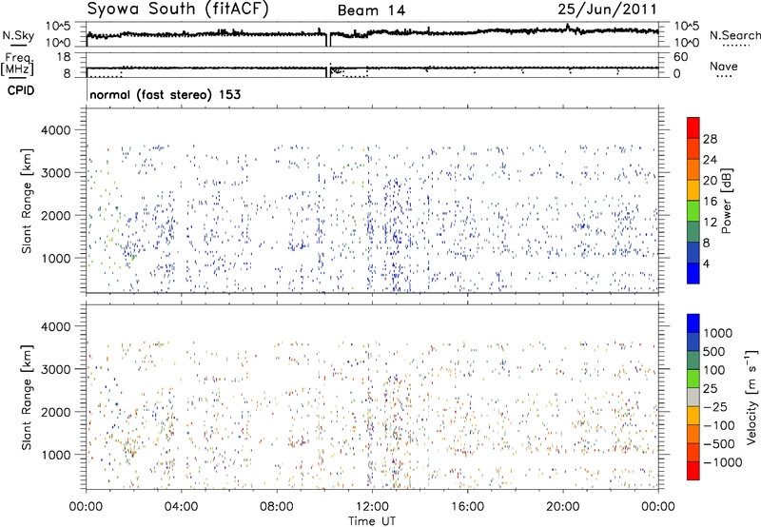761x527 pixels.
Task: Click the red bottom of velocity colorbar
Action: click(x=693, y=471)
